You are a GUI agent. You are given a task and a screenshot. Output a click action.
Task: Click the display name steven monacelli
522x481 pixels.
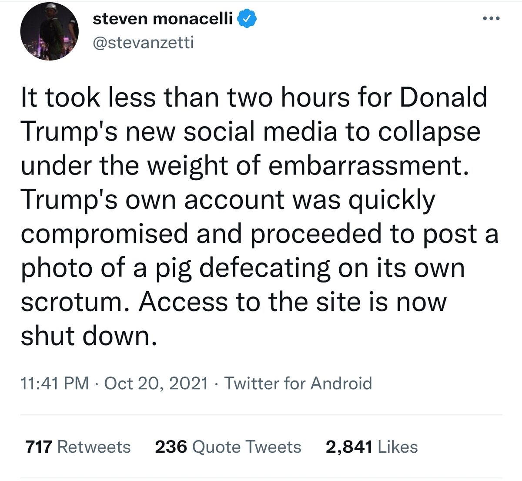(163, 19)
